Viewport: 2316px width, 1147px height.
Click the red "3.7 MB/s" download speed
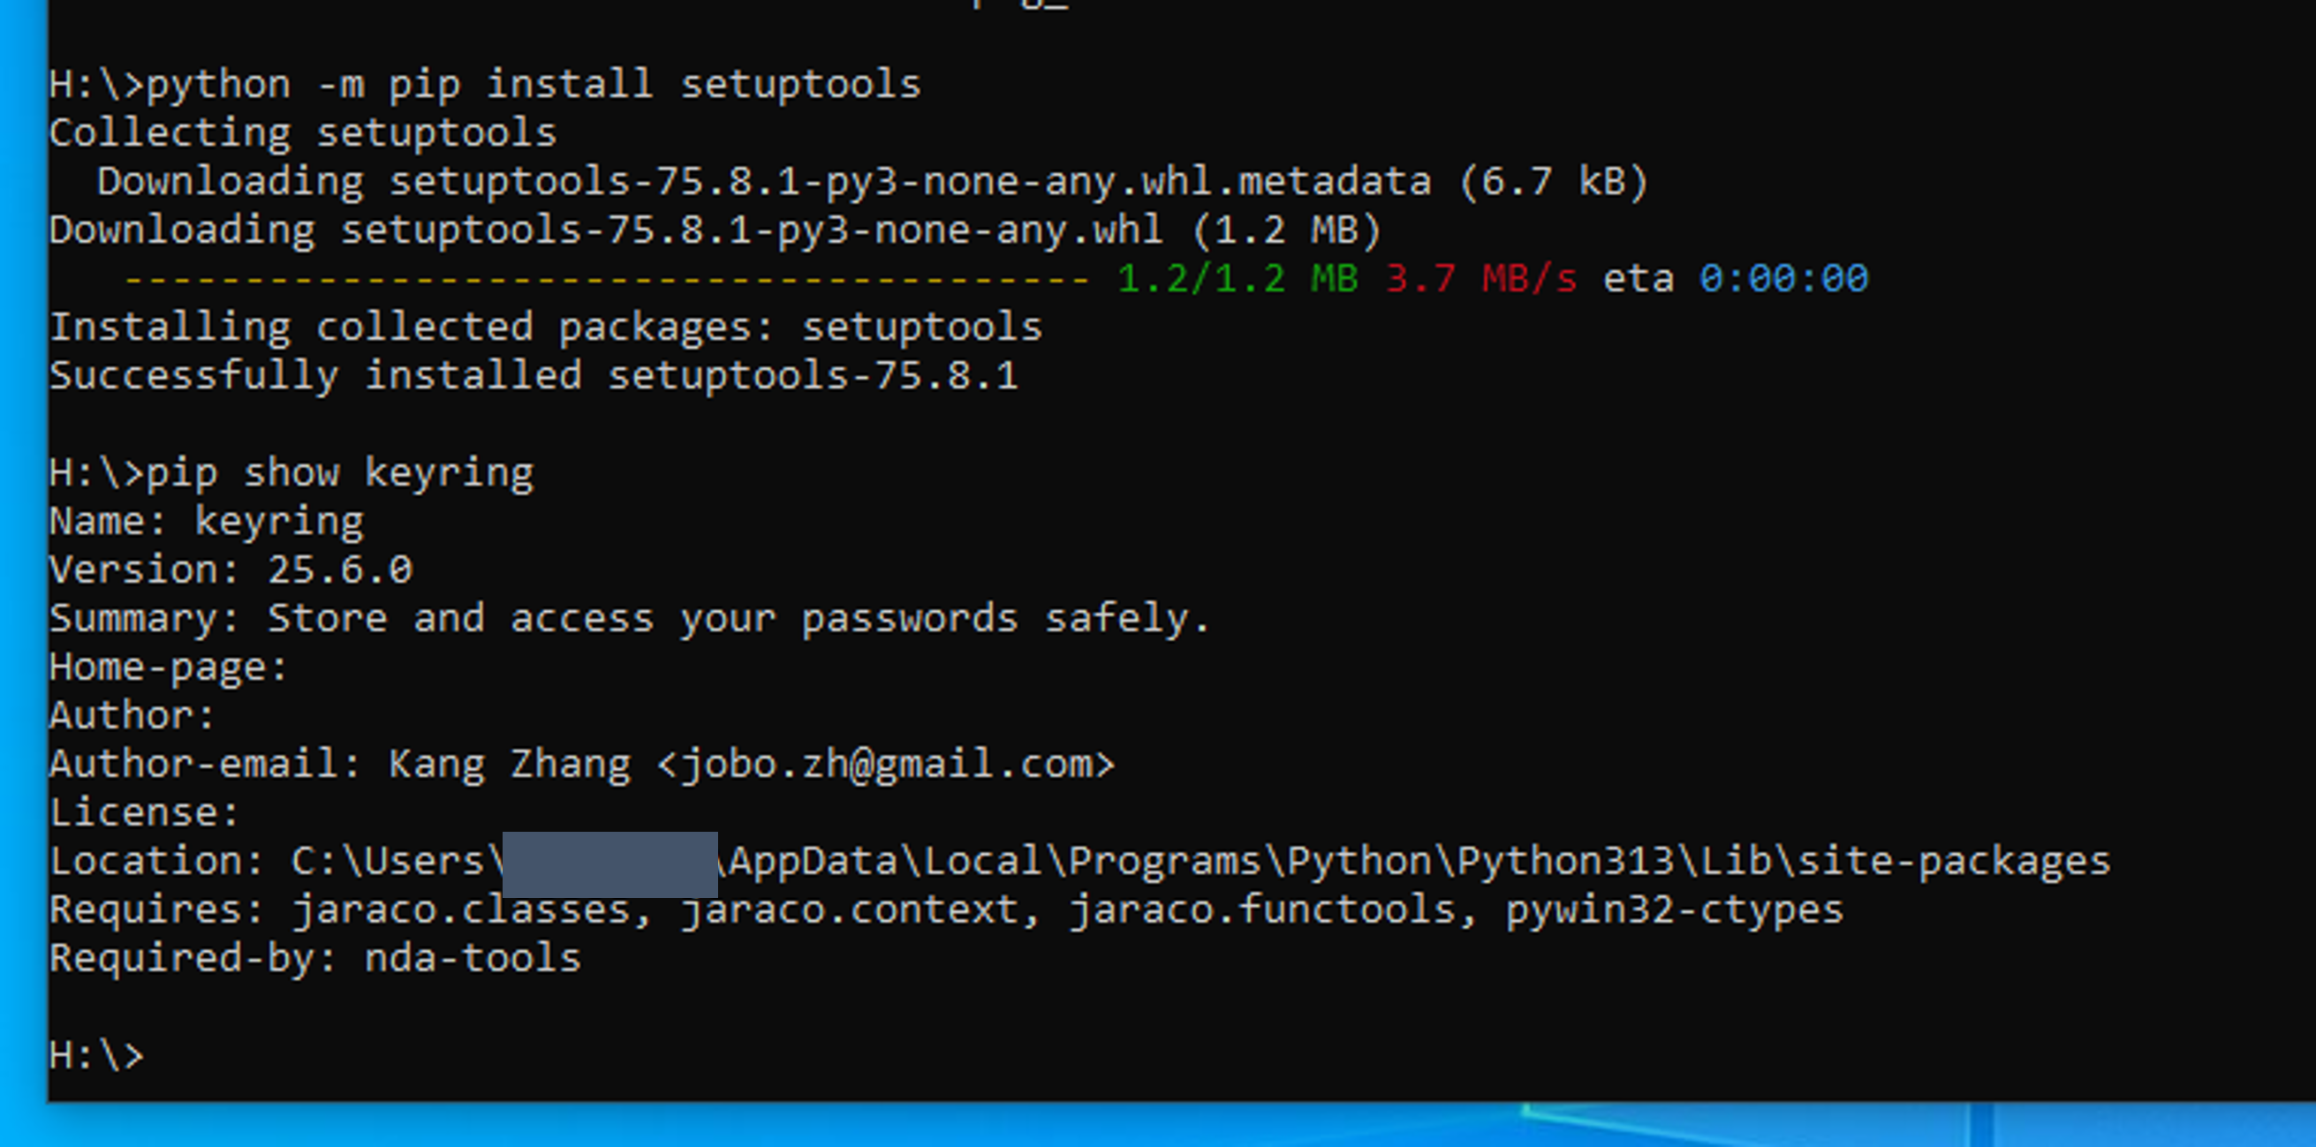pos(1480,280)
